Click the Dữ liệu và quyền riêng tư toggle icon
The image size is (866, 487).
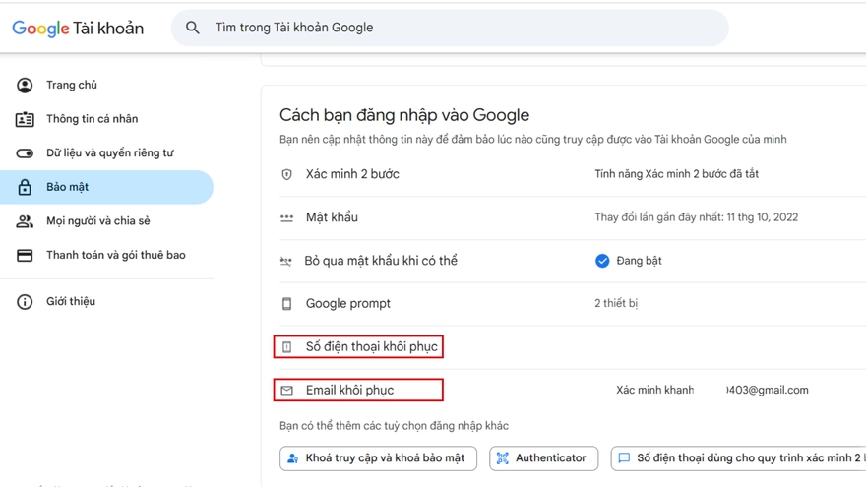25,153
